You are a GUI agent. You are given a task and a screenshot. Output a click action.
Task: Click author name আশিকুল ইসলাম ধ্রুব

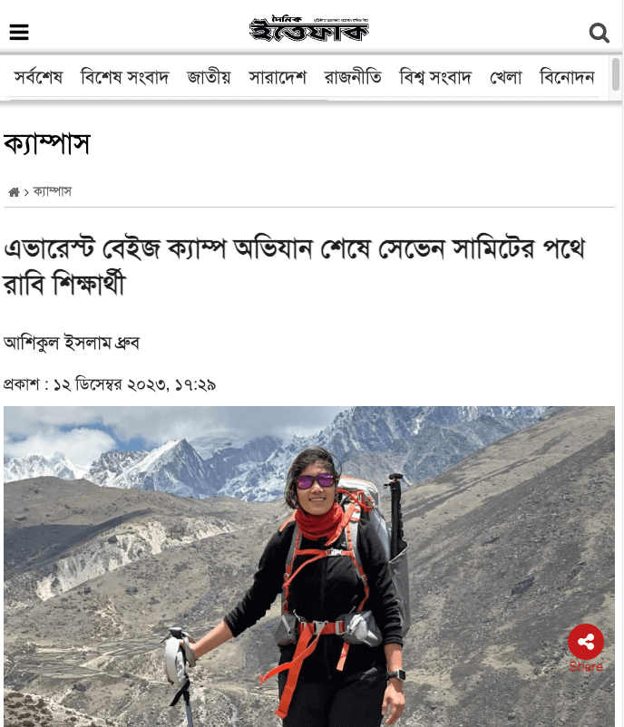pyautogui.click(x=72, y=343)
